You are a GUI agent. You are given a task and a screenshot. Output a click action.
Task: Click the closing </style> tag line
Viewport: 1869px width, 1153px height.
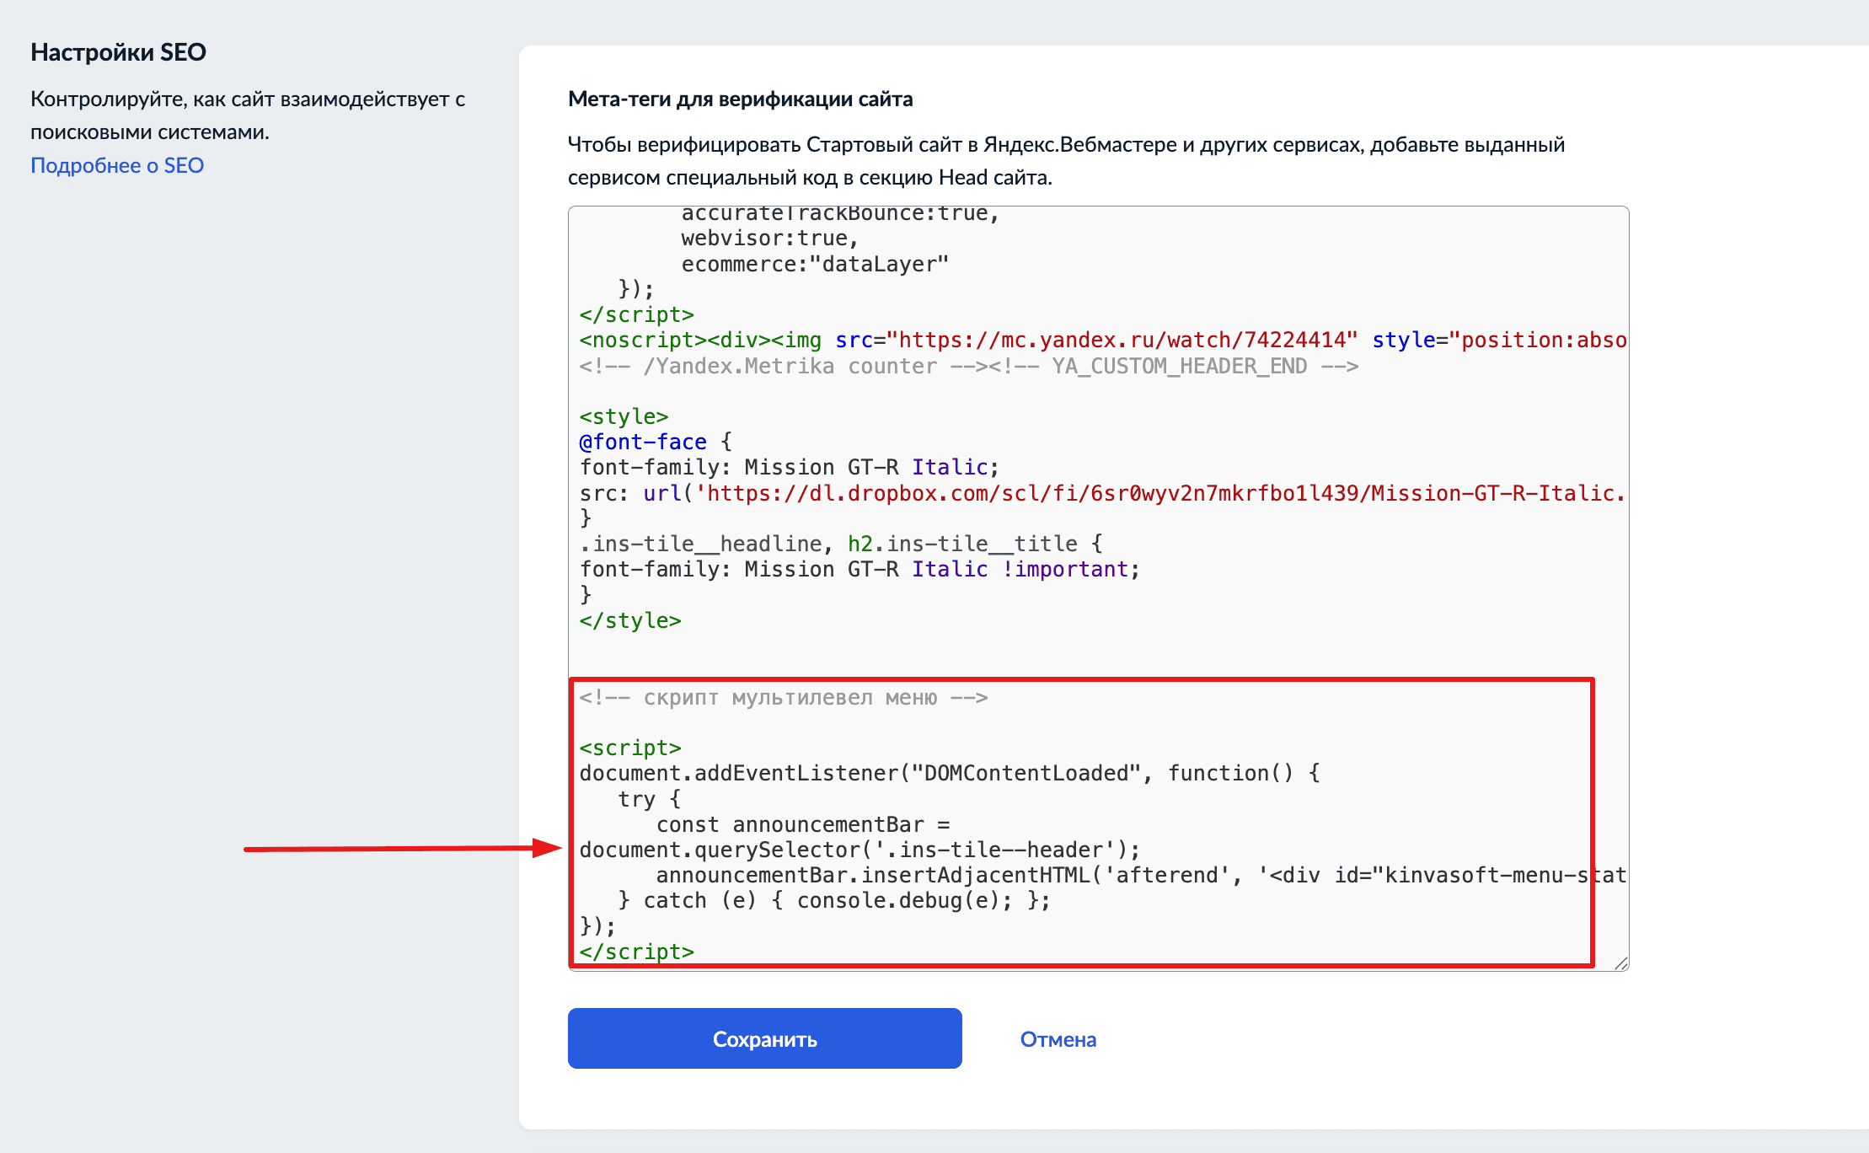point(629,620)
